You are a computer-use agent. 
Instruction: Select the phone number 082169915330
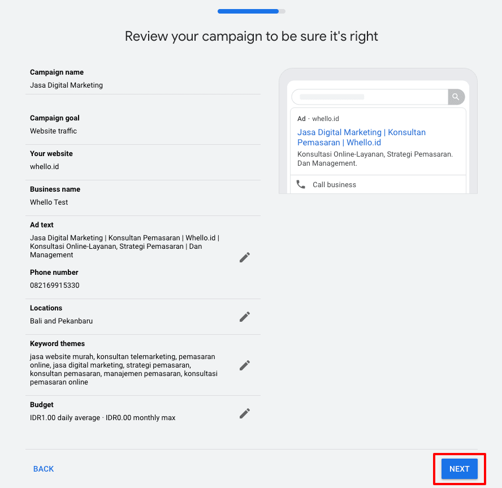click(x=55, y=286)
